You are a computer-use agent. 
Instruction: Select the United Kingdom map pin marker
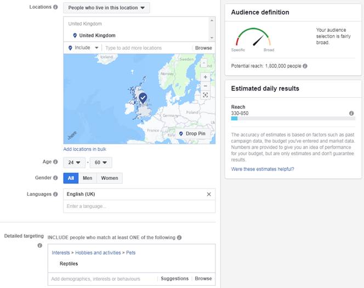(143, 98)
